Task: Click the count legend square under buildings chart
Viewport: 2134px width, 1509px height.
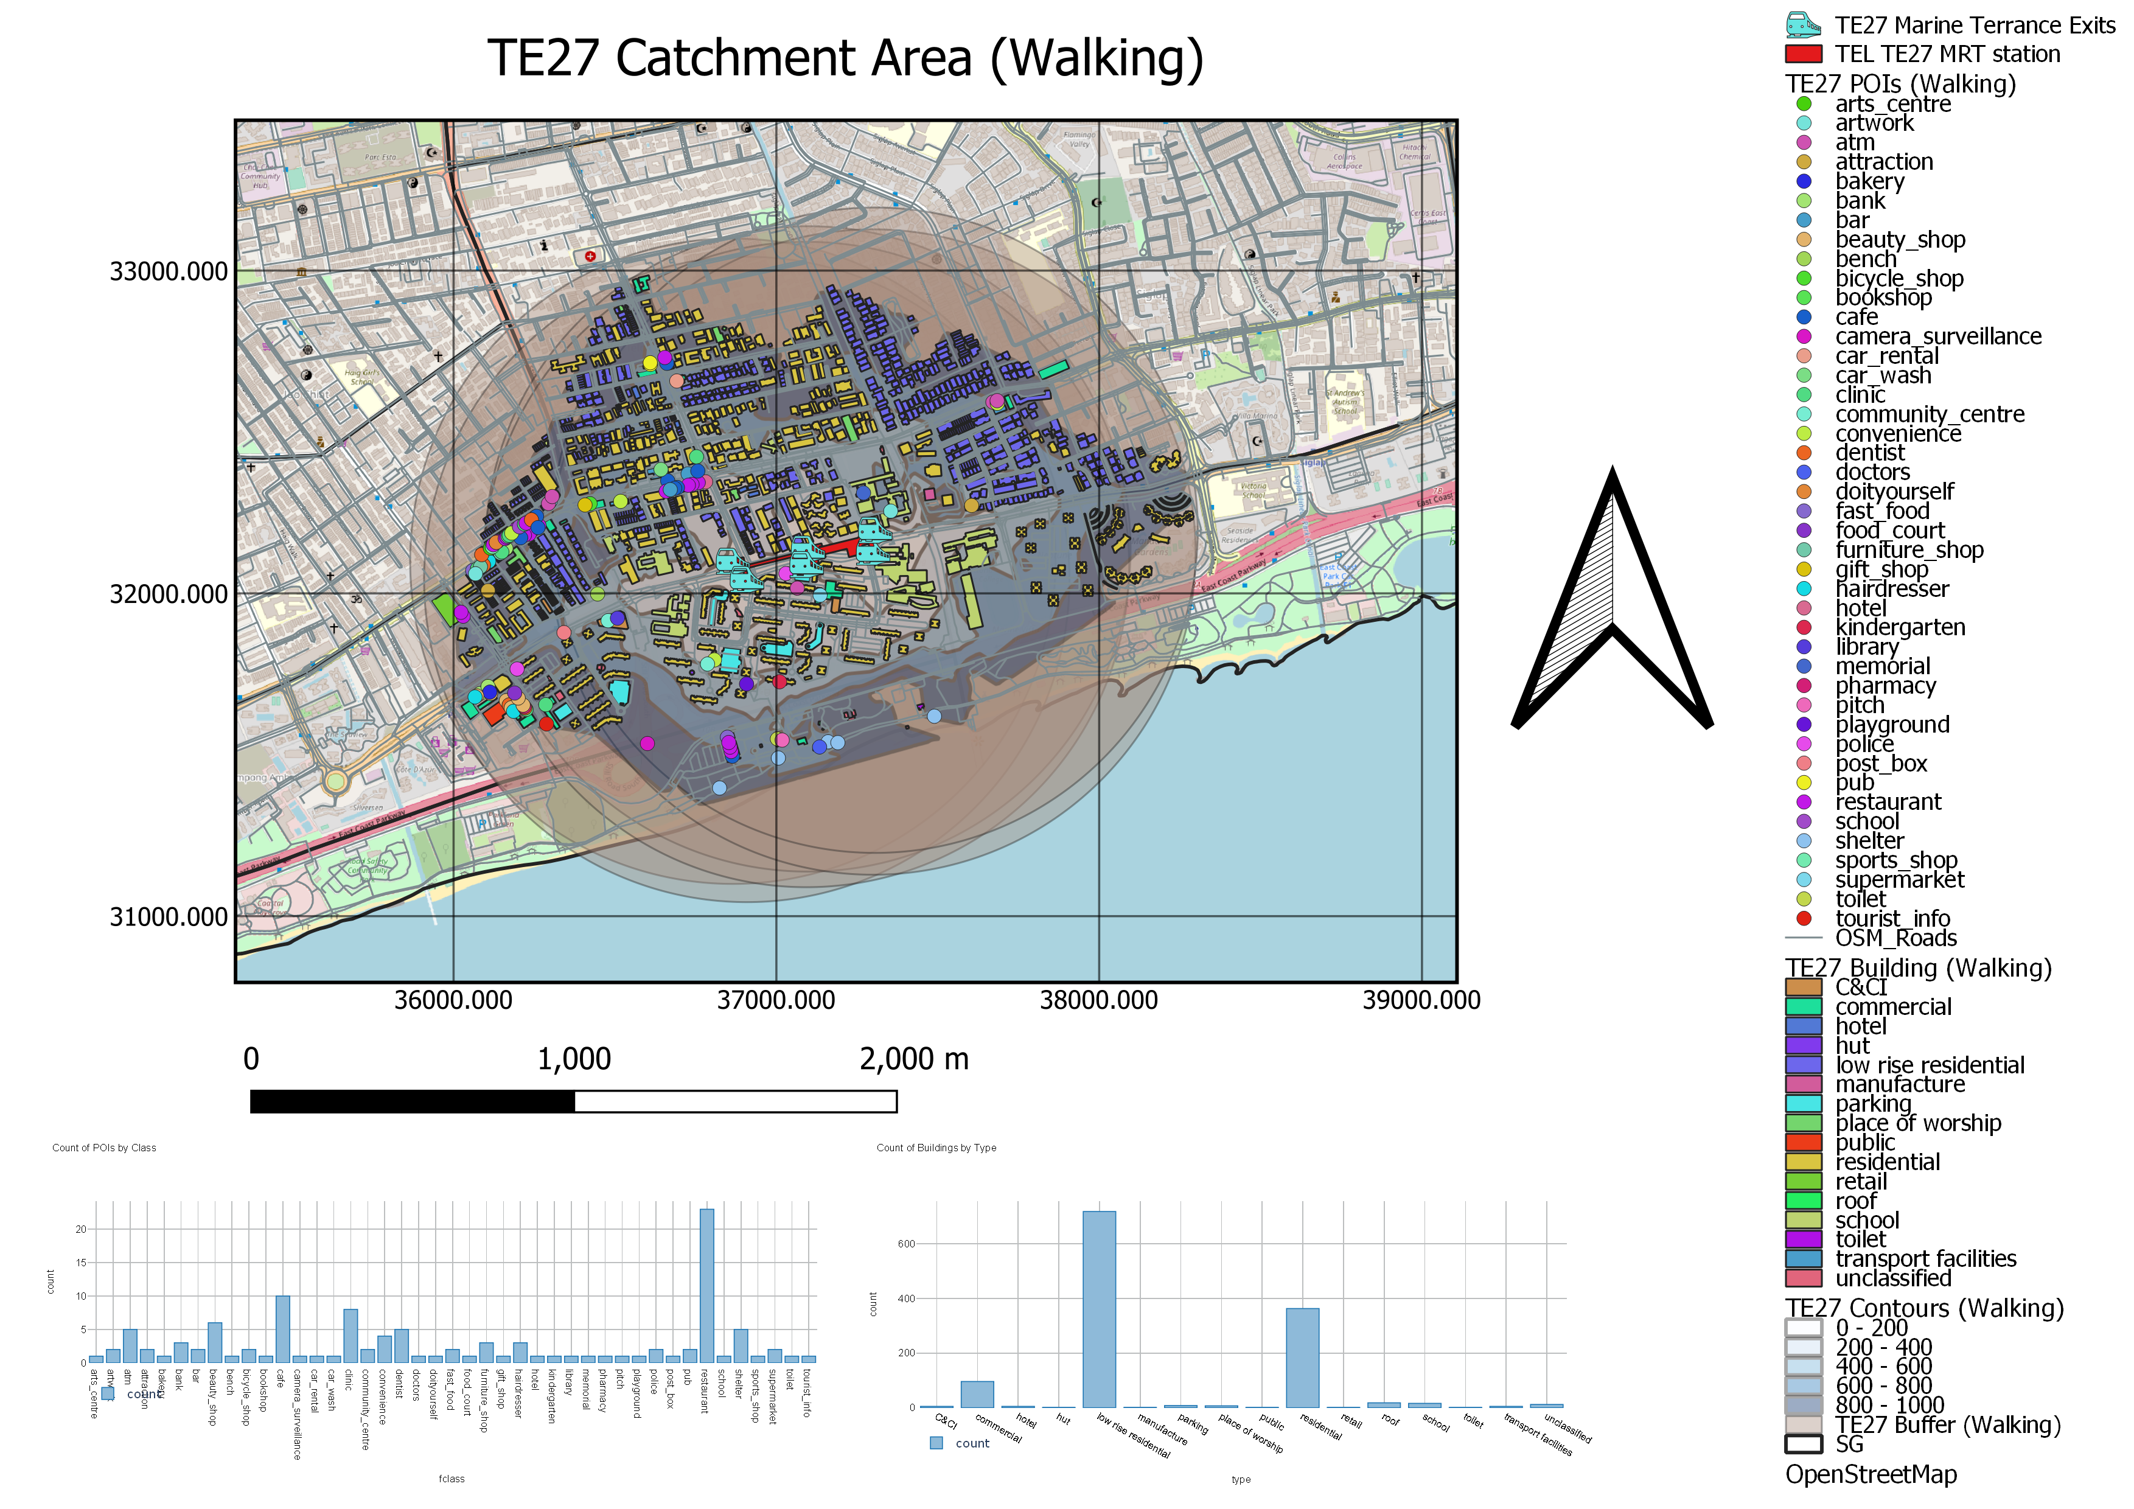Action: pyautogui.click(x=936, y=1443)
